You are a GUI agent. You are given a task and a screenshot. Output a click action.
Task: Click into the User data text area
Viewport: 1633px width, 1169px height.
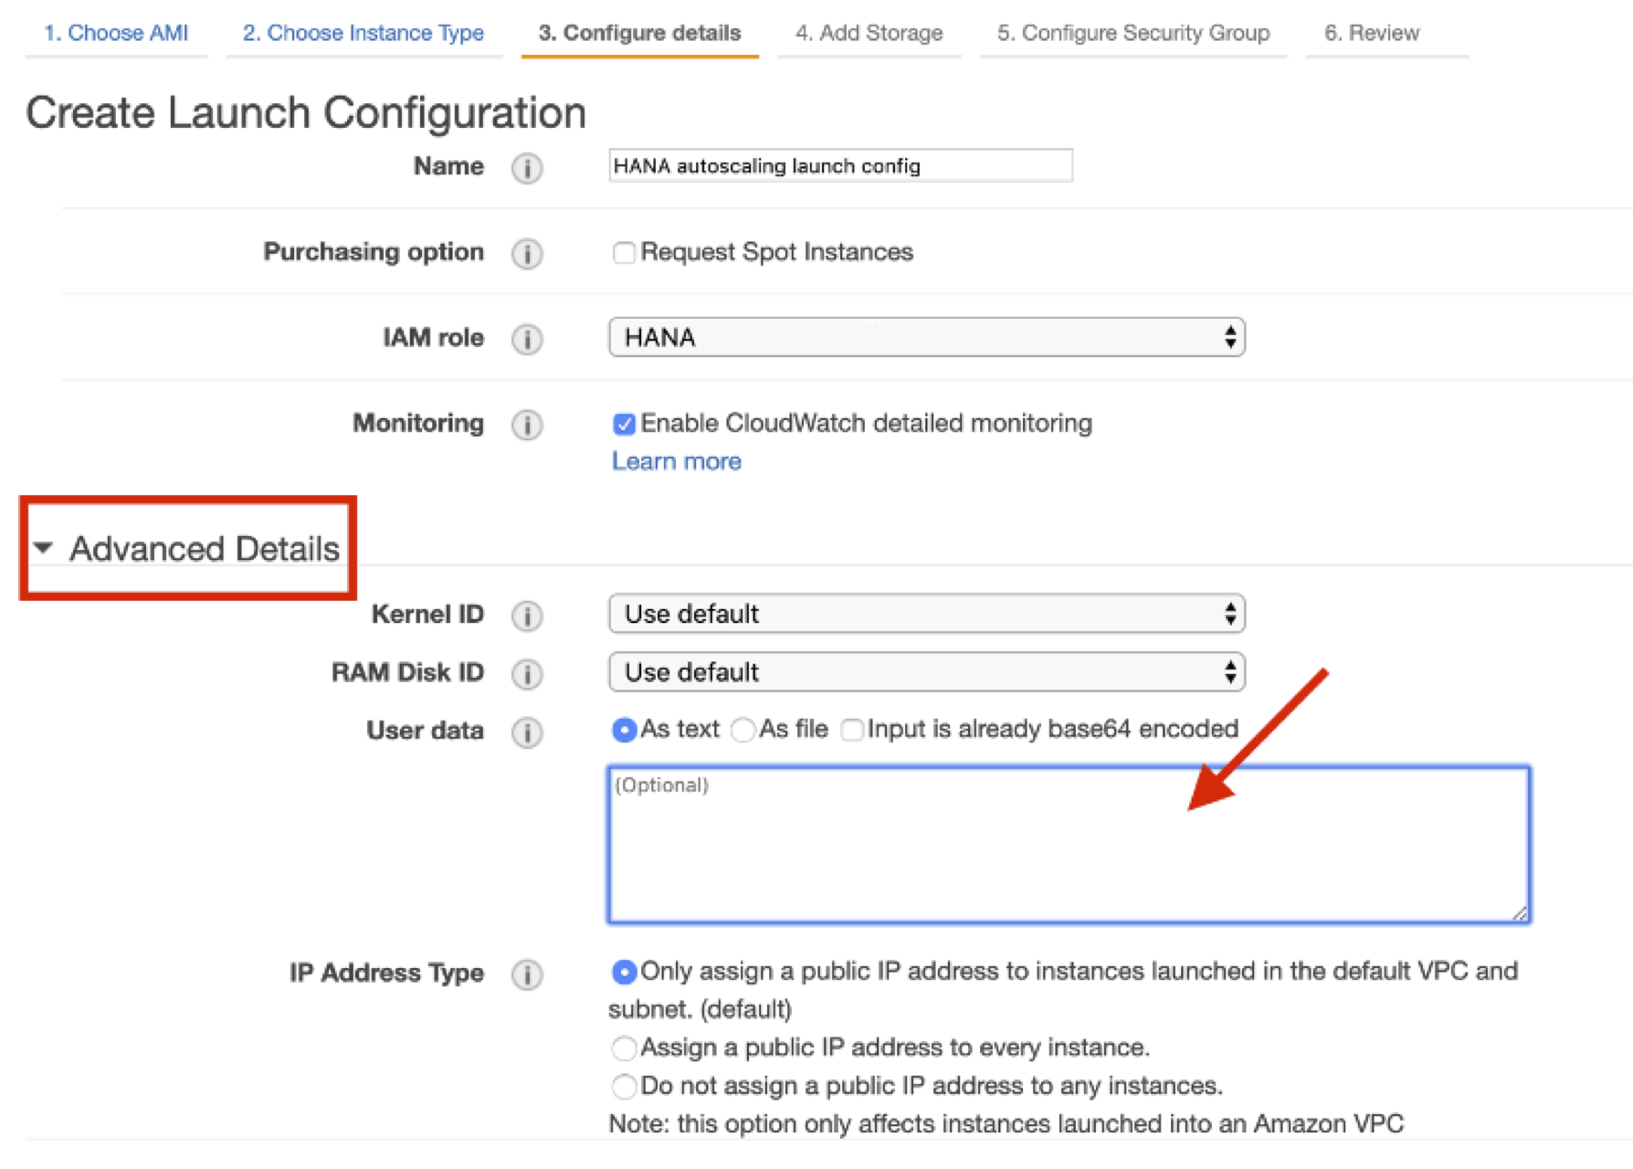point(1069,845)
